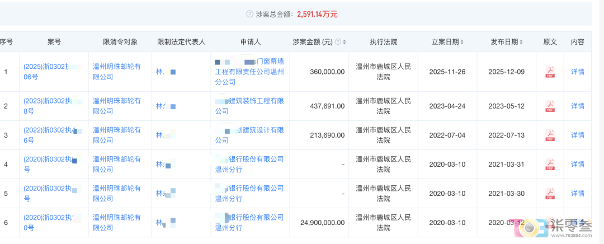The height and width of the screenshot is (244, 604).
Task: Click the 内容 column header
Action: [577, 42]
